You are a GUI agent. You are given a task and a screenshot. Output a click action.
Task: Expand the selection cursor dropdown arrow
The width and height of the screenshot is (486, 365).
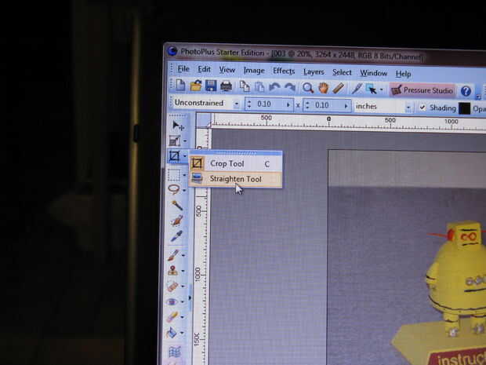pos(381,89)
